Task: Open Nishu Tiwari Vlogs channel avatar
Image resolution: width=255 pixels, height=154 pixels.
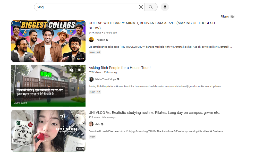Action: pyautogui.click(x=91, y=79)
